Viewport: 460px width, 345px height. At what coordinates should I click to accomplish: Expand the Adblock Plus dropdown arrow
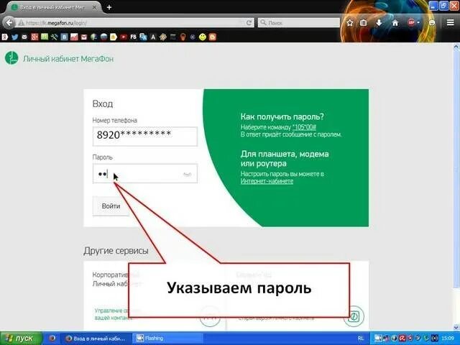coord(418,22)
